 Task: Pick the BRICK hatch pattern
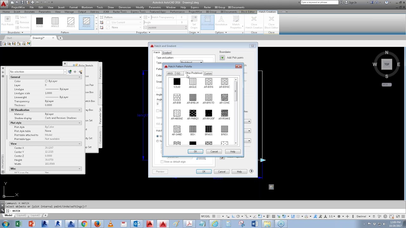point(225,129)
